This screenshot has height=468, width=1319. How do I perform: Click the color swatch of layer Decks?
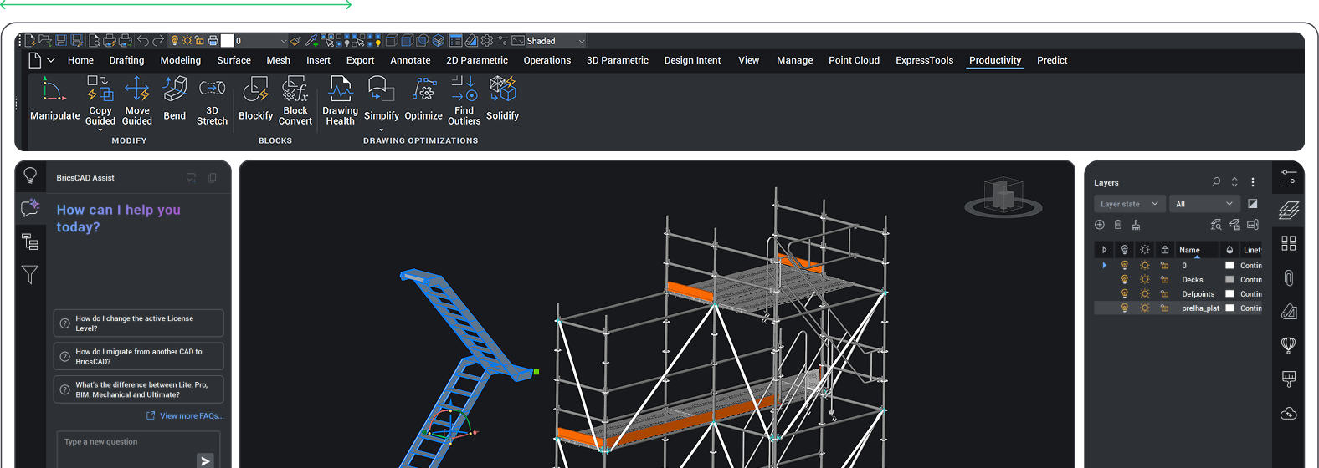click(1229, 280)
